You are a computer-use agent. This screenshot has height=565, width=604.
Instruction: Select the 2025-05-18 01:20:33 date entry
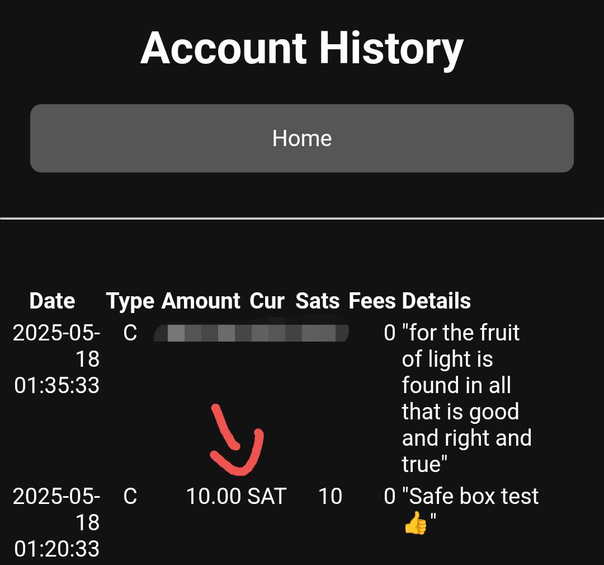coord(56,522)
